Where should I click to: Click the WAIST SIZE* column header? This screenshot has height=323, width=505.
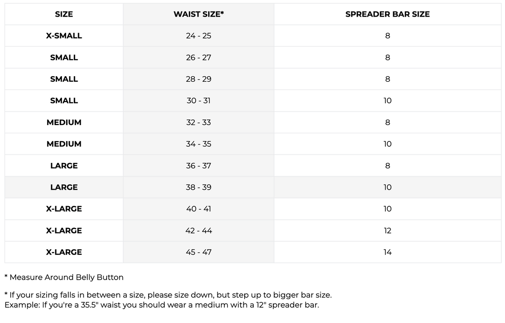198,14
